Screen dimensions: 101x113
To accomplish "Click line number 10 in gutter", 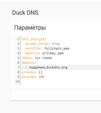I will coord(17,82).
